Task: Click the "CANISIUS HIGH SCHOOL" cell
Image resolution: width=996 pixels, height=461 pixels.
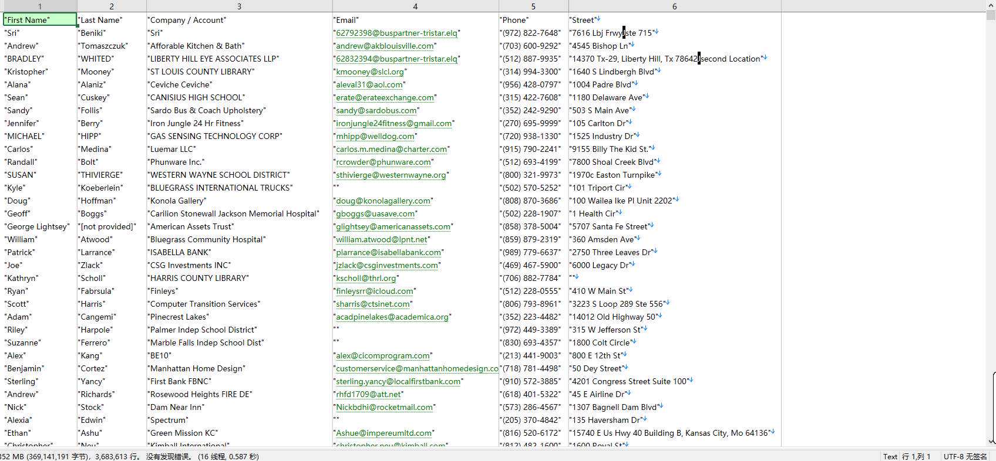Action: tap(239, 97)
